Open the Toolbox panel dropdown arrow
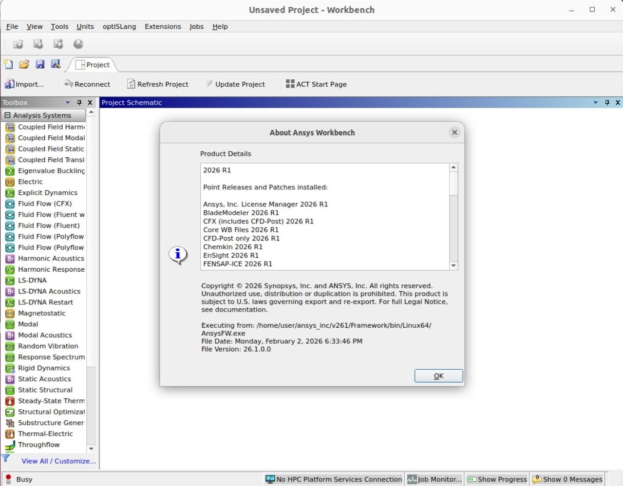623x486 pixels. click(x=68, y=103)
